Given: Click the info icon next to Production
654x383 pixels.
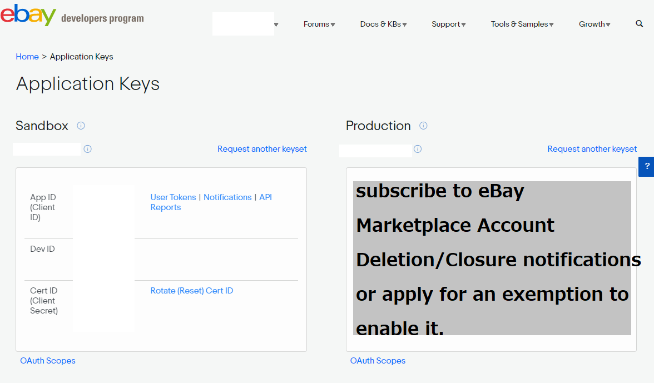Looking at the screenshot, I should pos(423,126).
